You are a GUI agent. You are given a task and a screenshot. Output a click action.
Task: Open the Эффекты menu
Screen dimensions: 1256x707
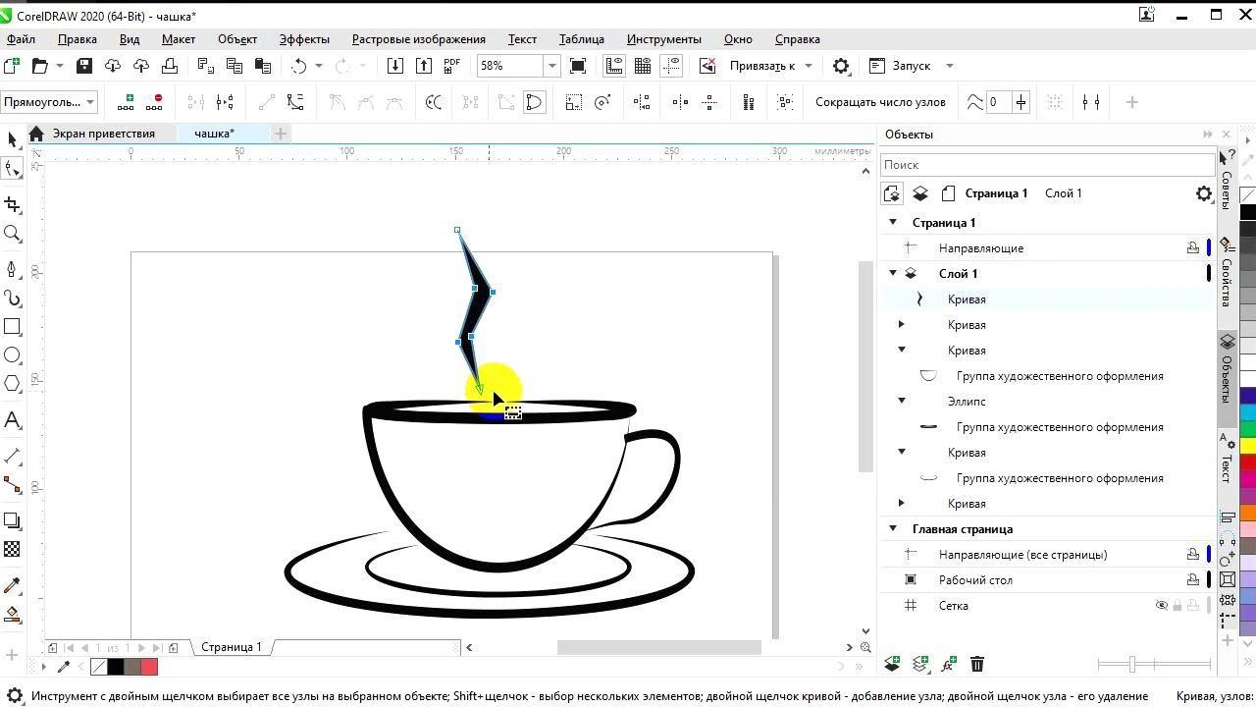pyautogui.click(x=304, y=39)
